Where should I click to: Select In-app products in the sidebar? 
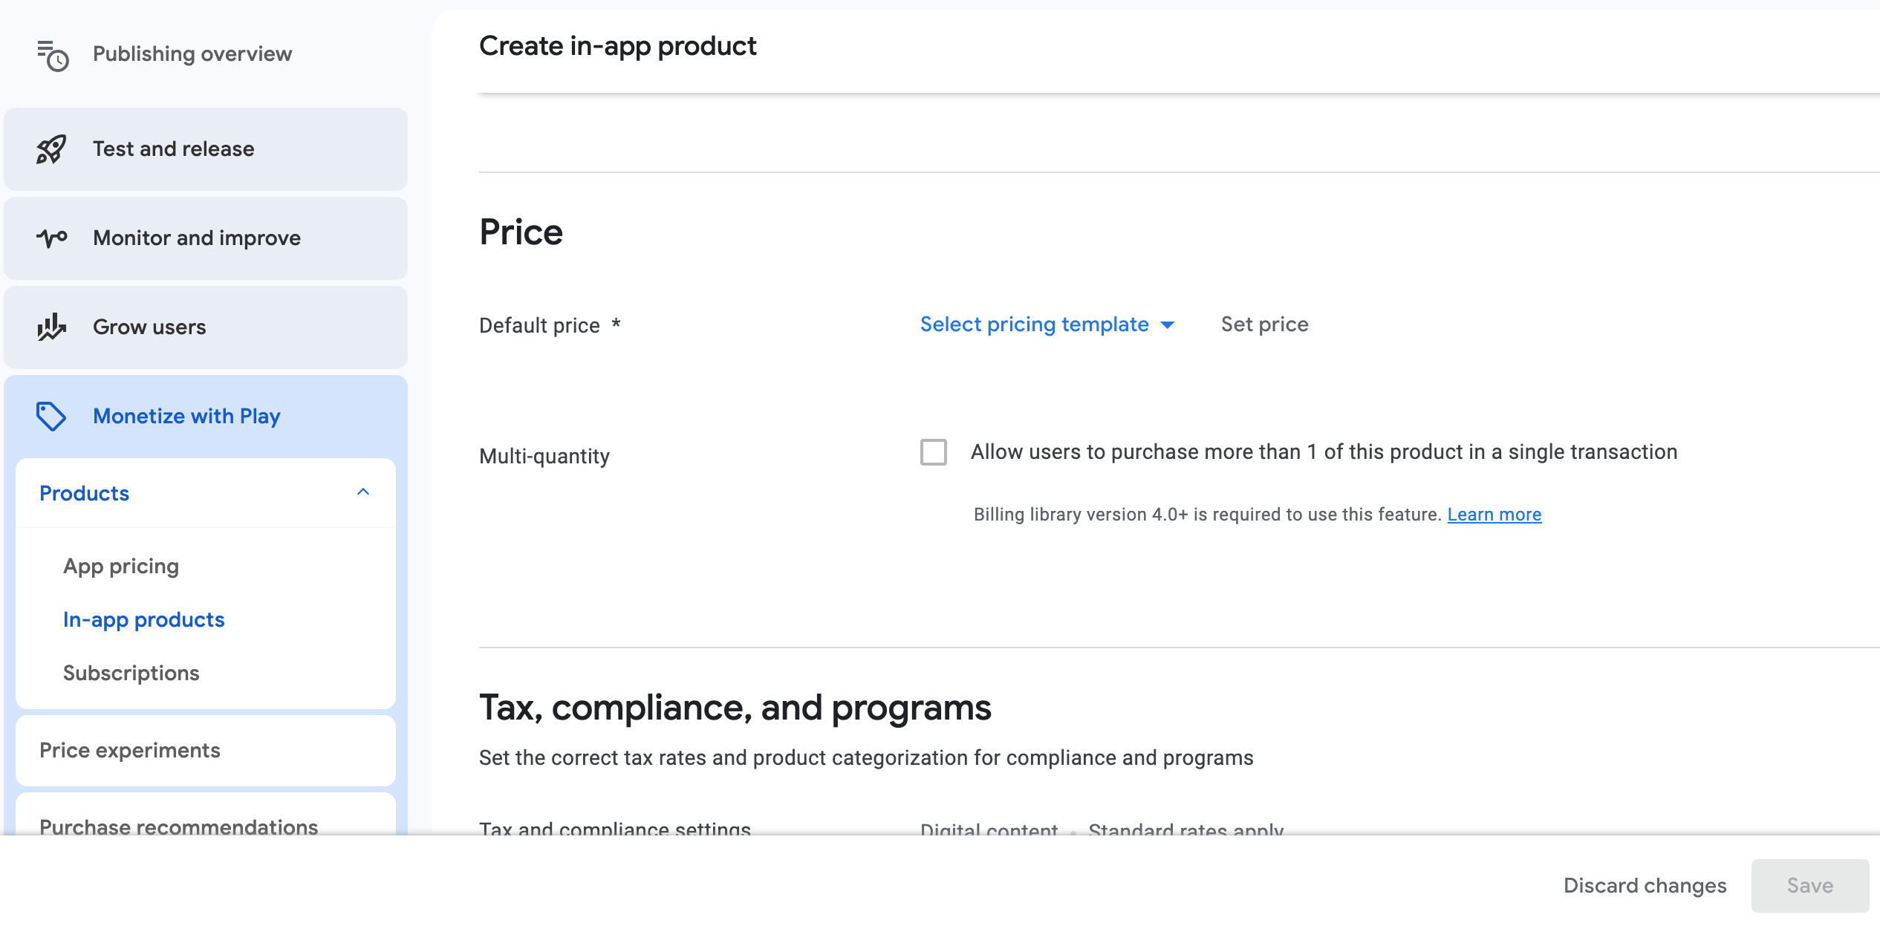[143, 619]
